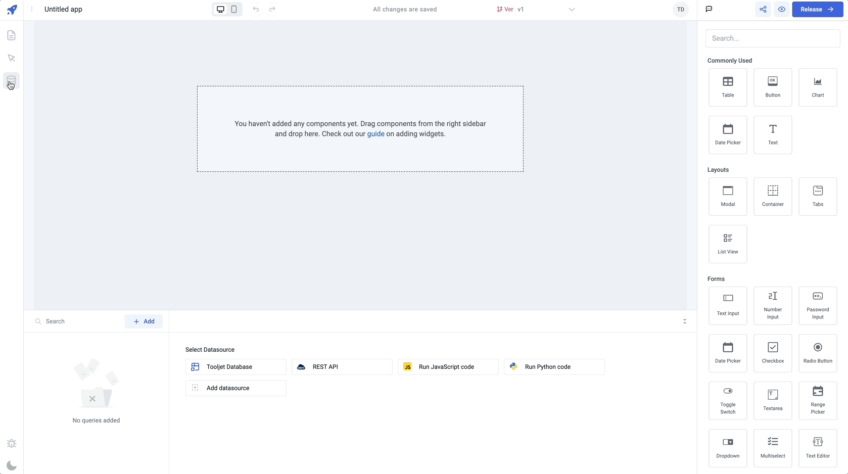This screenshot has height=474, width=848.
Task: Click the redo arrow icon
Action: pos(272,9)
